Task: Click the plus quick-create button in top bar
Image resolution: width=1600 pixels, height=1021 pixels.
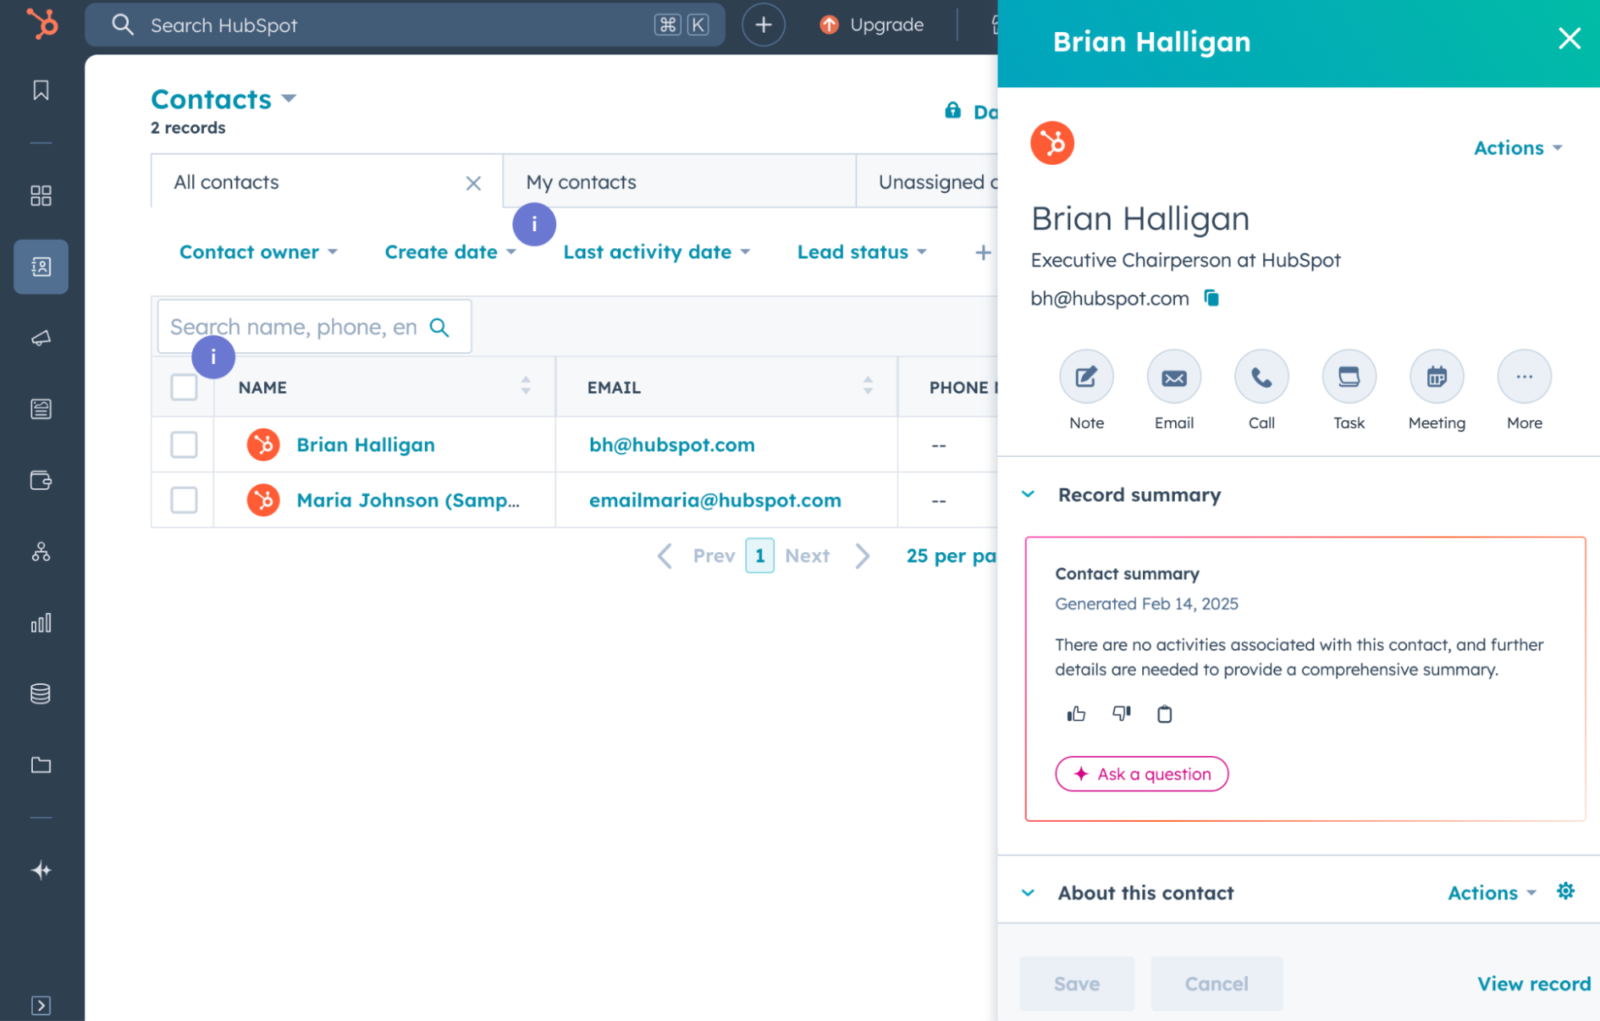Action: pos(763,25)
